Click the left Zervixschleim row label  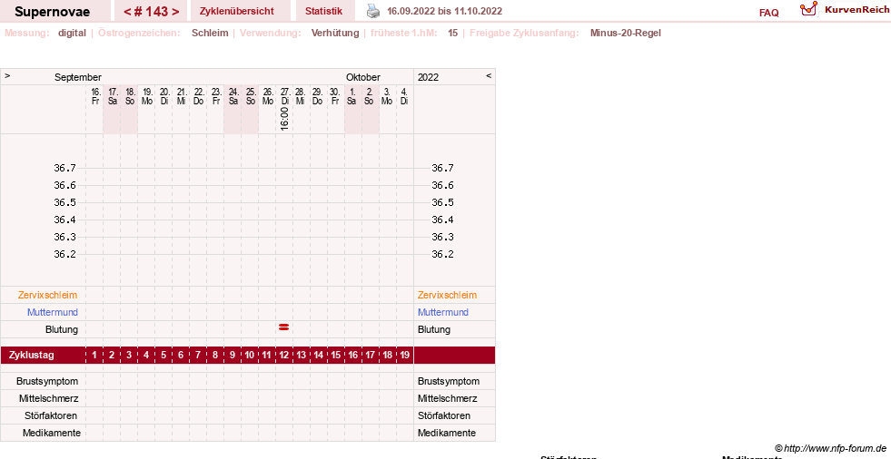[48, 295]
